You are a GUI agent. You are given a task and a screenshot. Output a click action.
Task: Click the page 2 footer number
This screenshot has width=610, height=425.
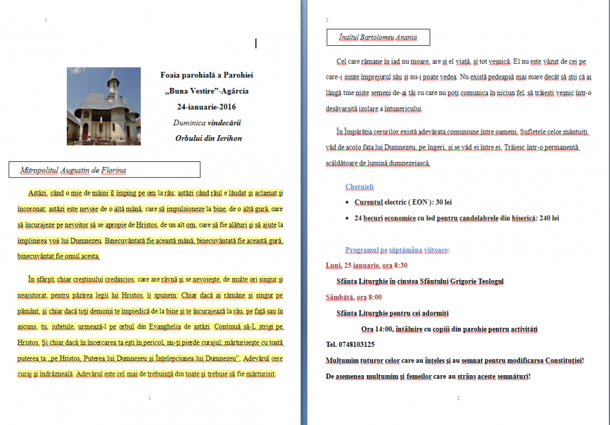pos(457,398)
